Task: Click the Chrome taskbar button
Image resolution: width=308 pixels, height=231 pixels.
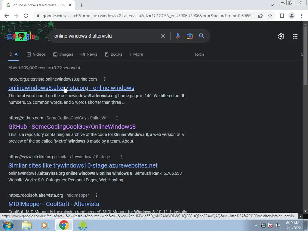Action: coord(64,225)
